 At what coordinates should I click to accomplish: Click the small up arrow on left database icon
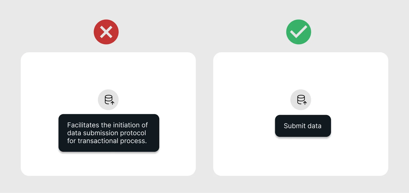click(112, 103)
